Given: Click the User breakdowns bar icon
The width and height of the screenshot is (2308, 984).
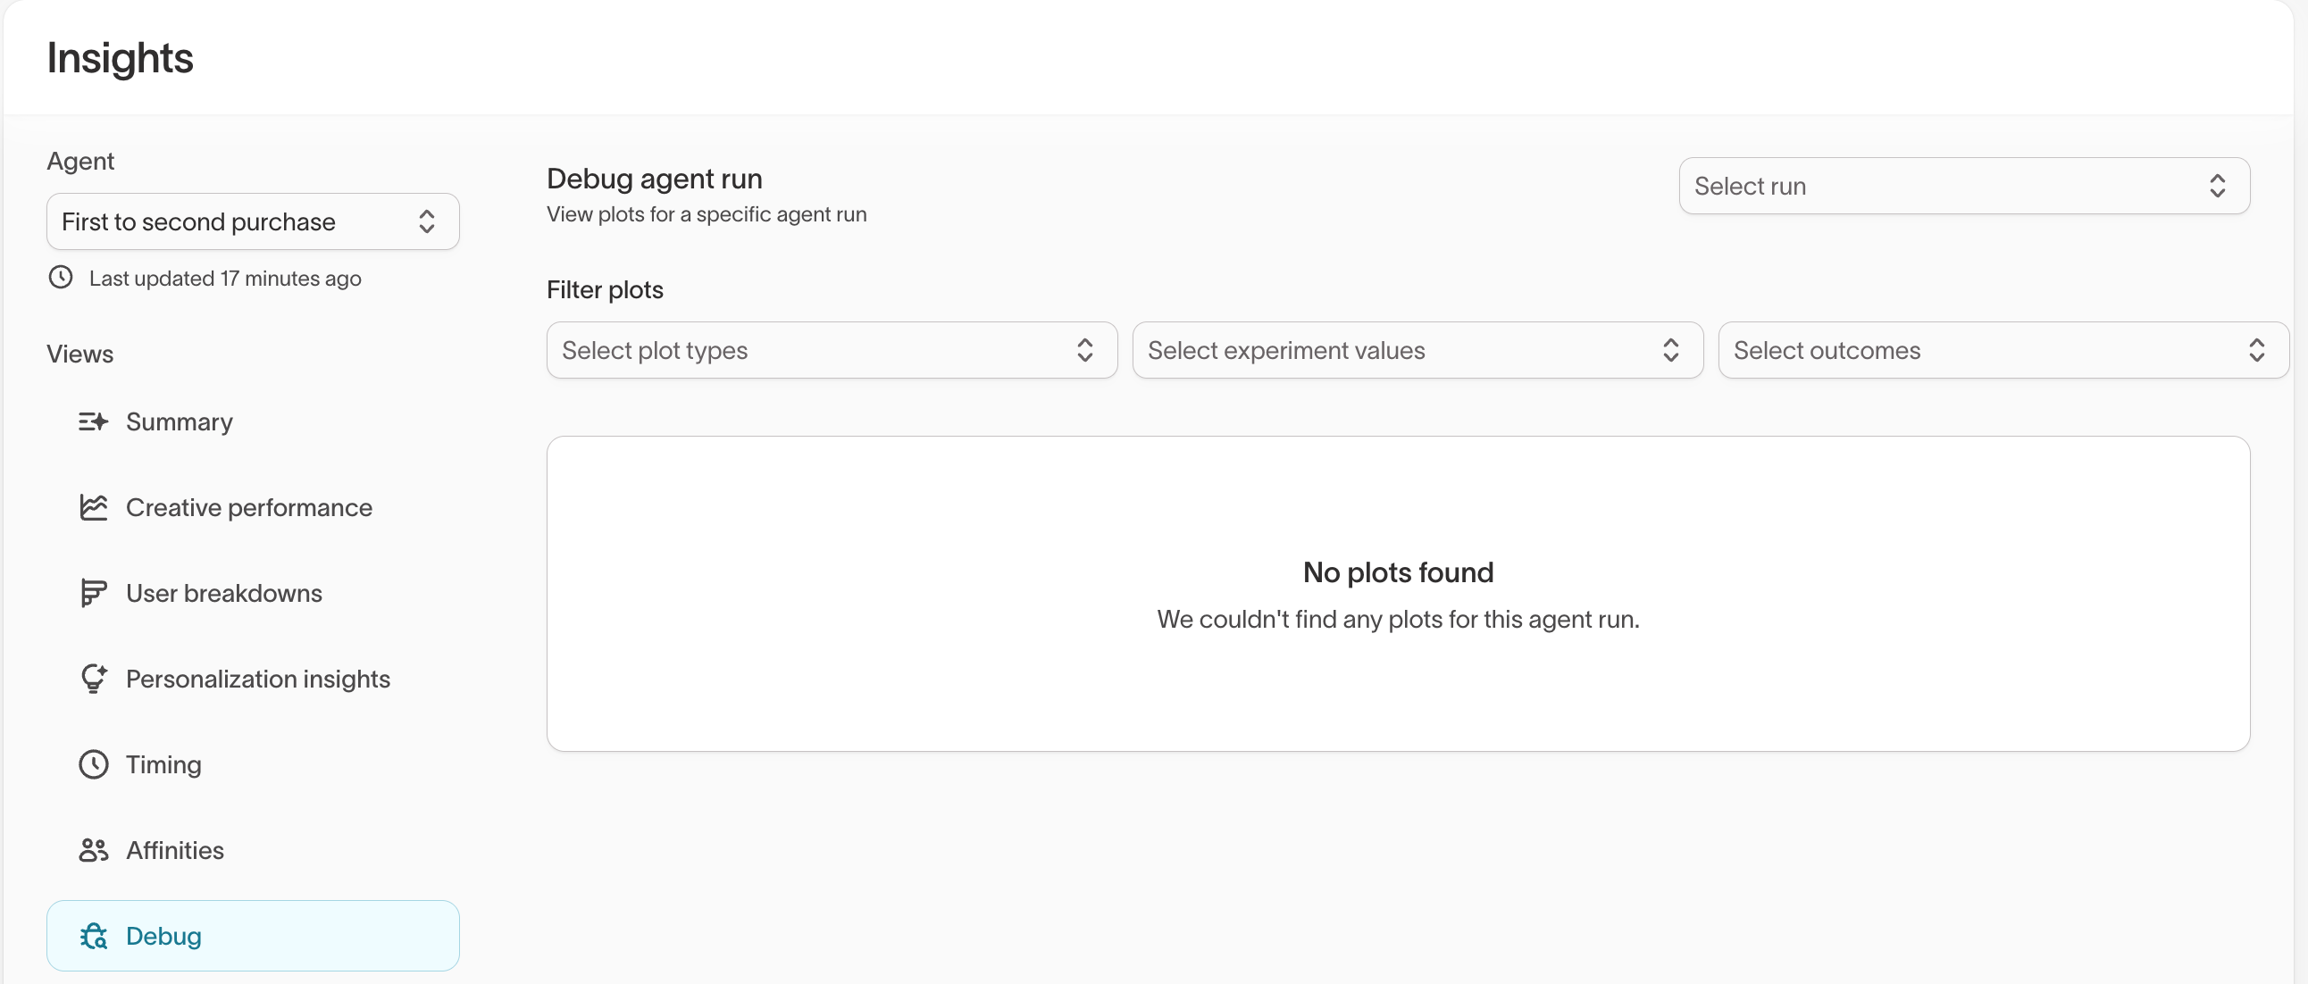Looking at the screenshot, I should coord(93,593).
